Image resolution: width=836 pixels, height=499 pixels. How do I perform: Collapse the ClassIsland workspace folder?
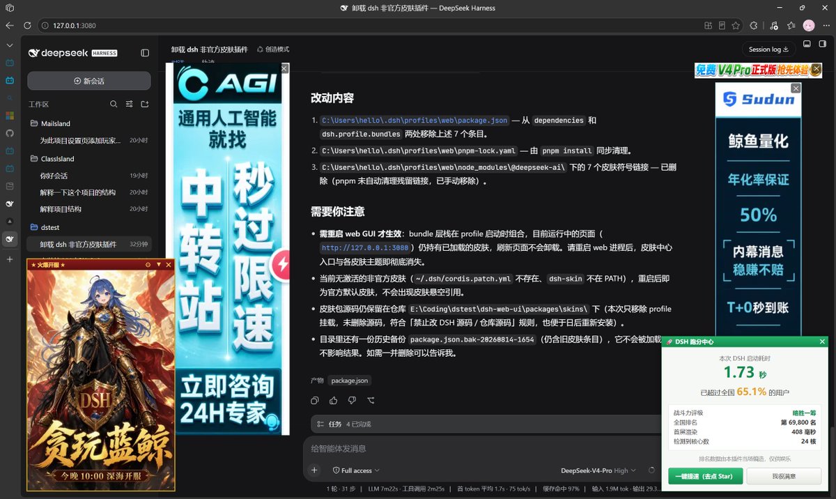[x=89, y=159]
